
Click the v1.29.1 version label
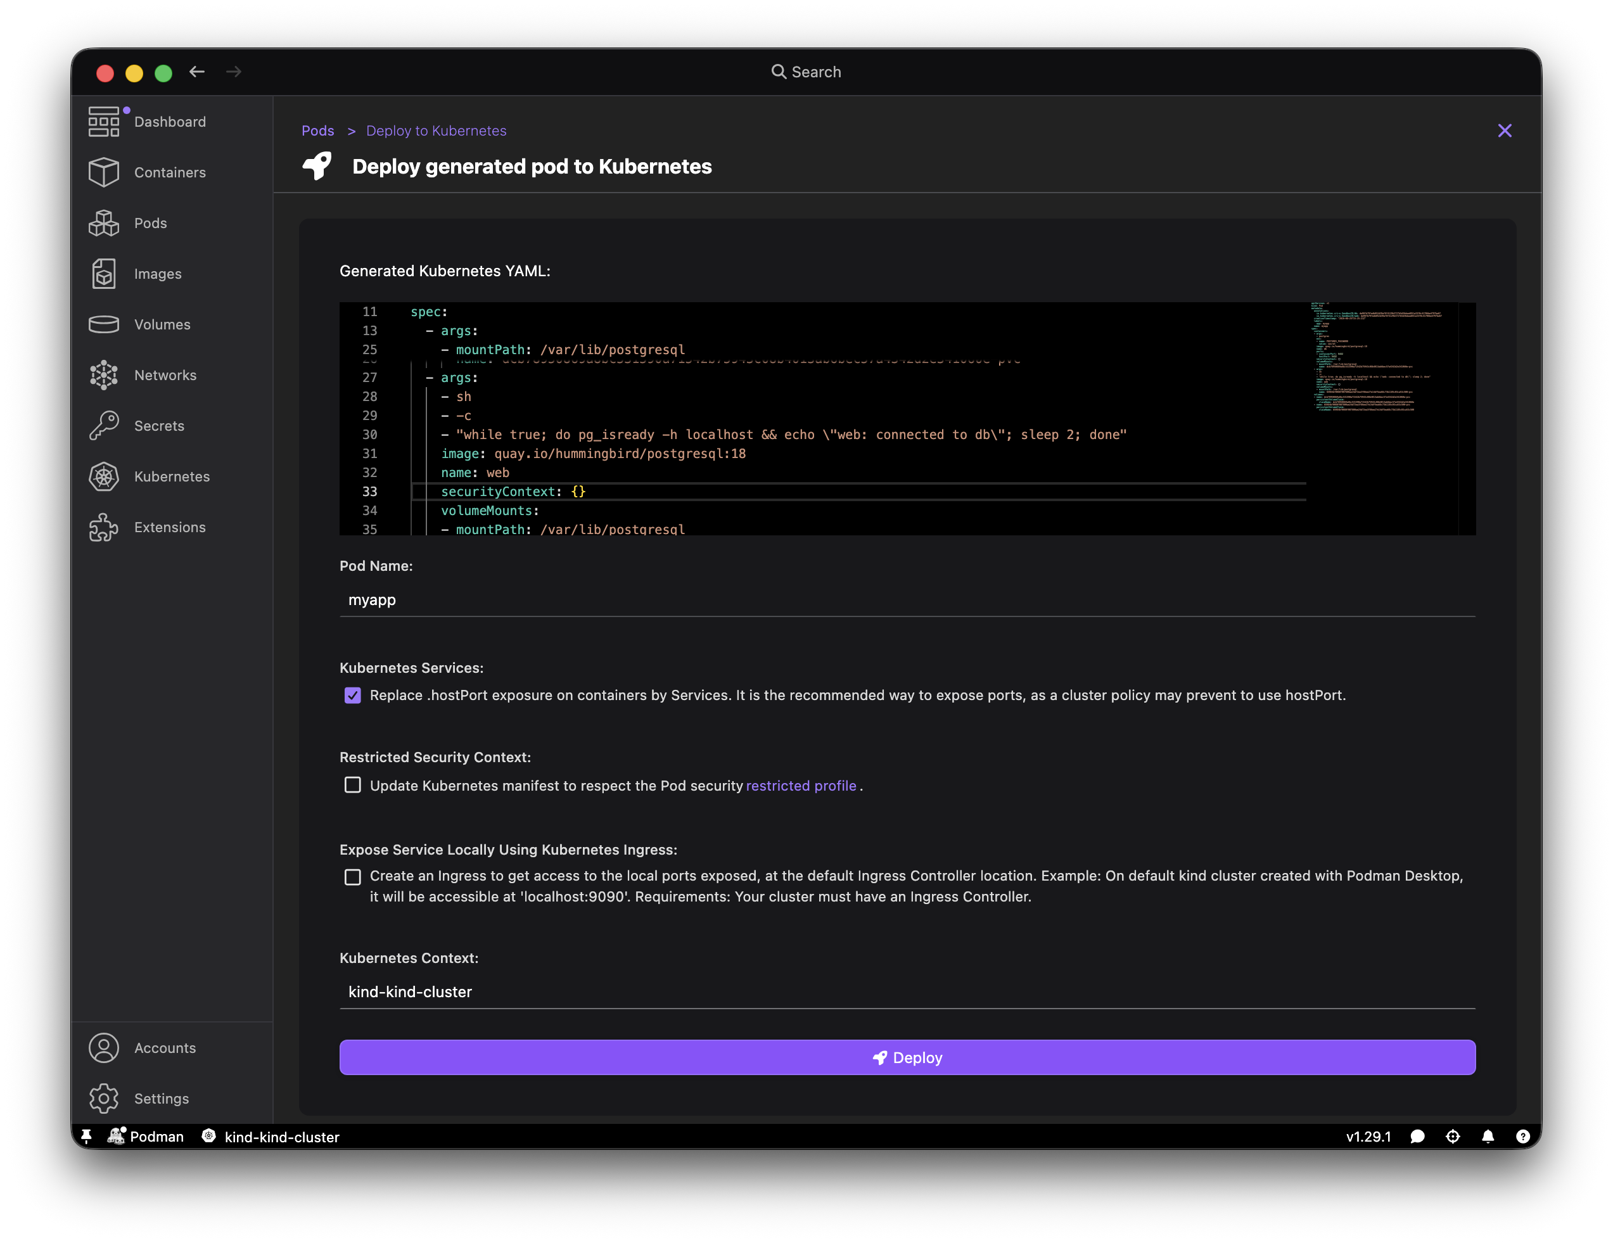click(1368, 1137)
